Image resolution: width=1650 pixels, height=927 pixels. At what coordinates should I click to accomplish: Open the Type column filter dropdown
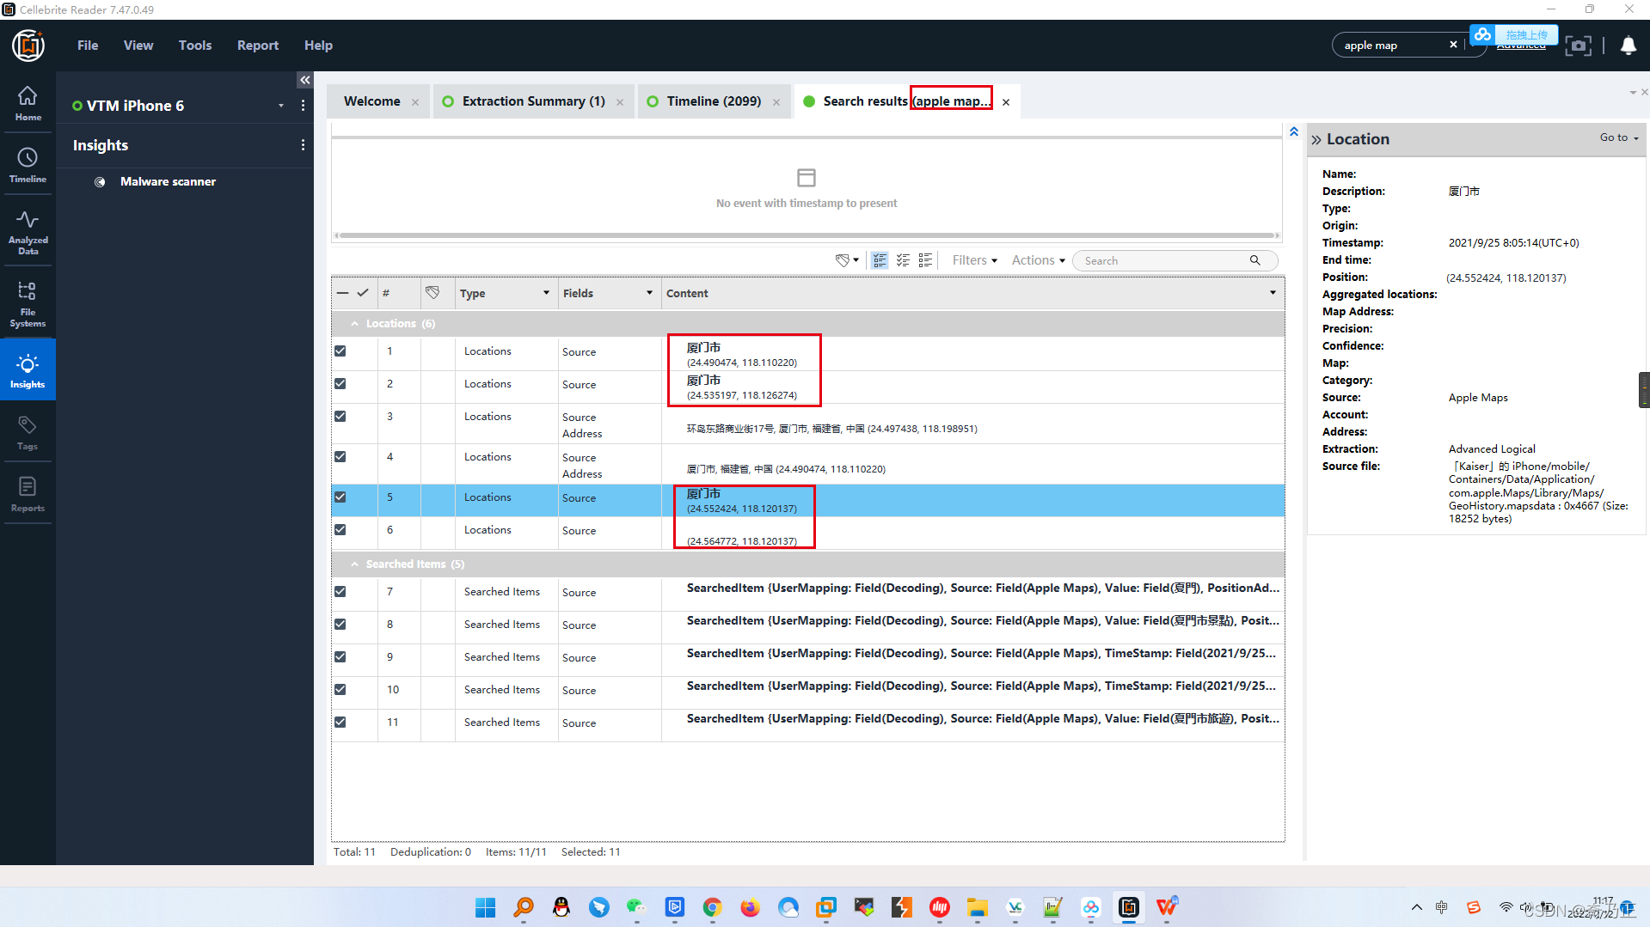(x=546, y=293)
